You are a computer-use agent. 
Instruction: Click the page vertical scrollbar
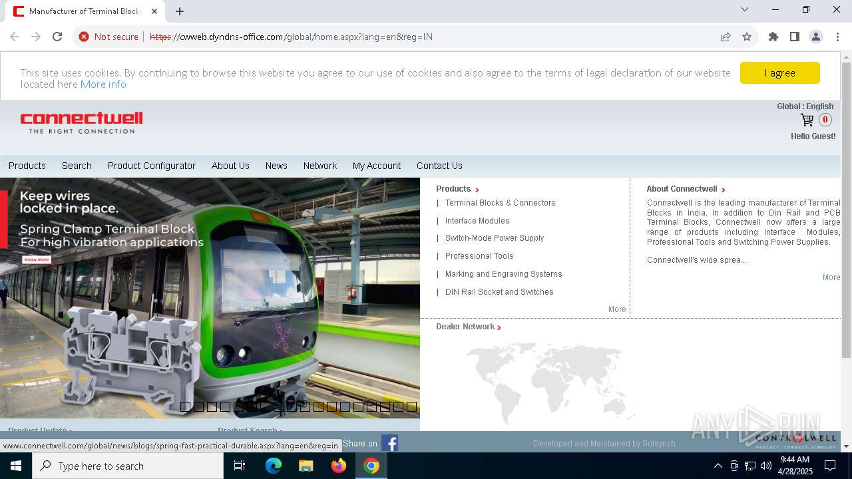[x=846, y=210]
